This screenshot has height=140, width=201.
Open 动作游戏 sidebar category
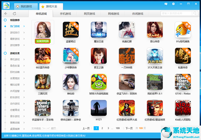click(x=15, y=103)
